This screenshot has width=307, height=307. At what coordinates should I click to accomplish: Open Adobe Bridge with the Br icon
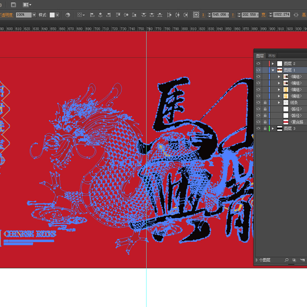[x=14, y=5]
